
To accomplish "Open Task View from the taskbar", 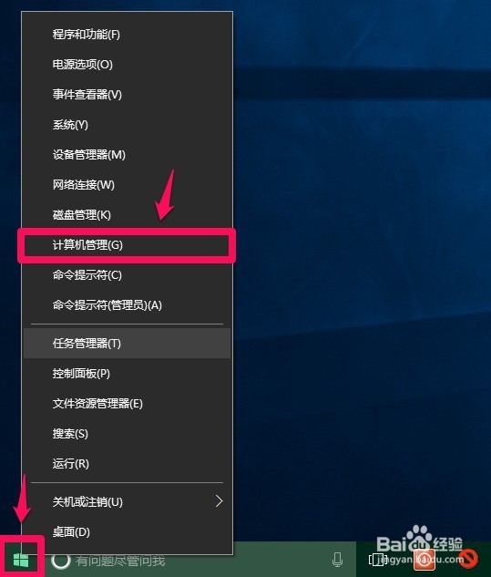I will click(x=378, y=560).
